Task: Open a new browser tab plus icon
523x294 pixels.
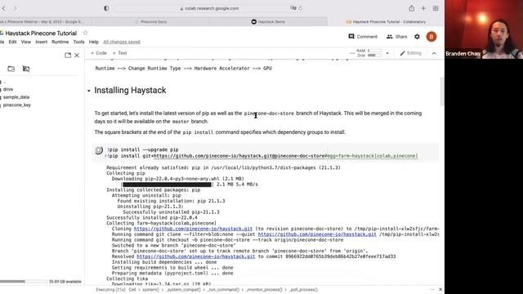Action: coord(423,8)
